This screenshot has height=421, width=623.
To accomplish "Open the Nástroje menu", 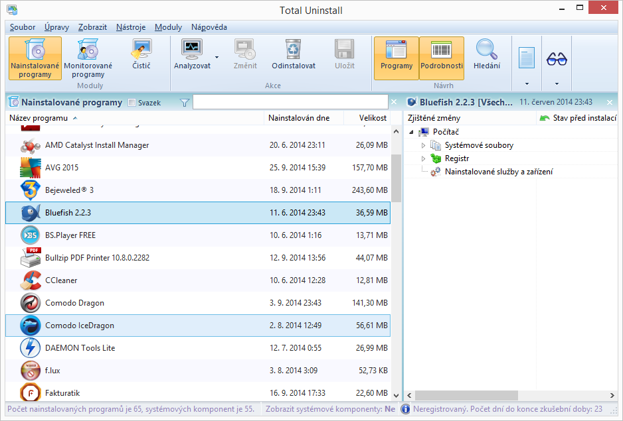I will tap(131, 27).
